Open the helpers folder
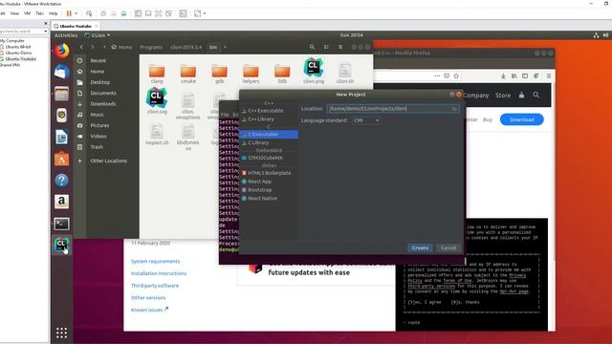The height and width of the screenshot is (344, 612). pos(251,74)
